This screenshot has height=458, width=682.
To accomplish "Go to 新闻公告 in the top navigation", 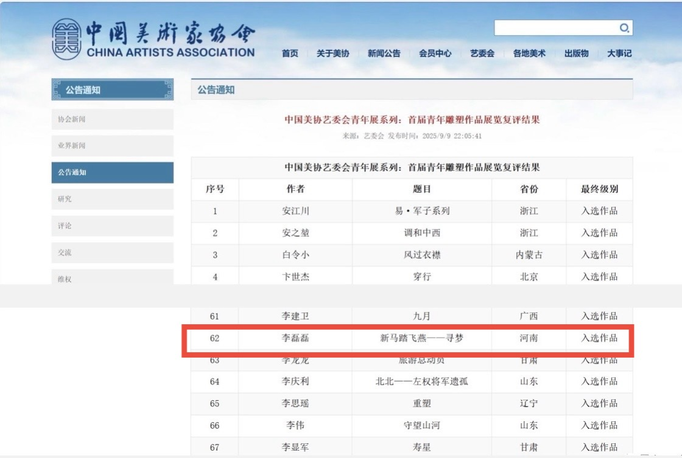I will click(384, 54).
